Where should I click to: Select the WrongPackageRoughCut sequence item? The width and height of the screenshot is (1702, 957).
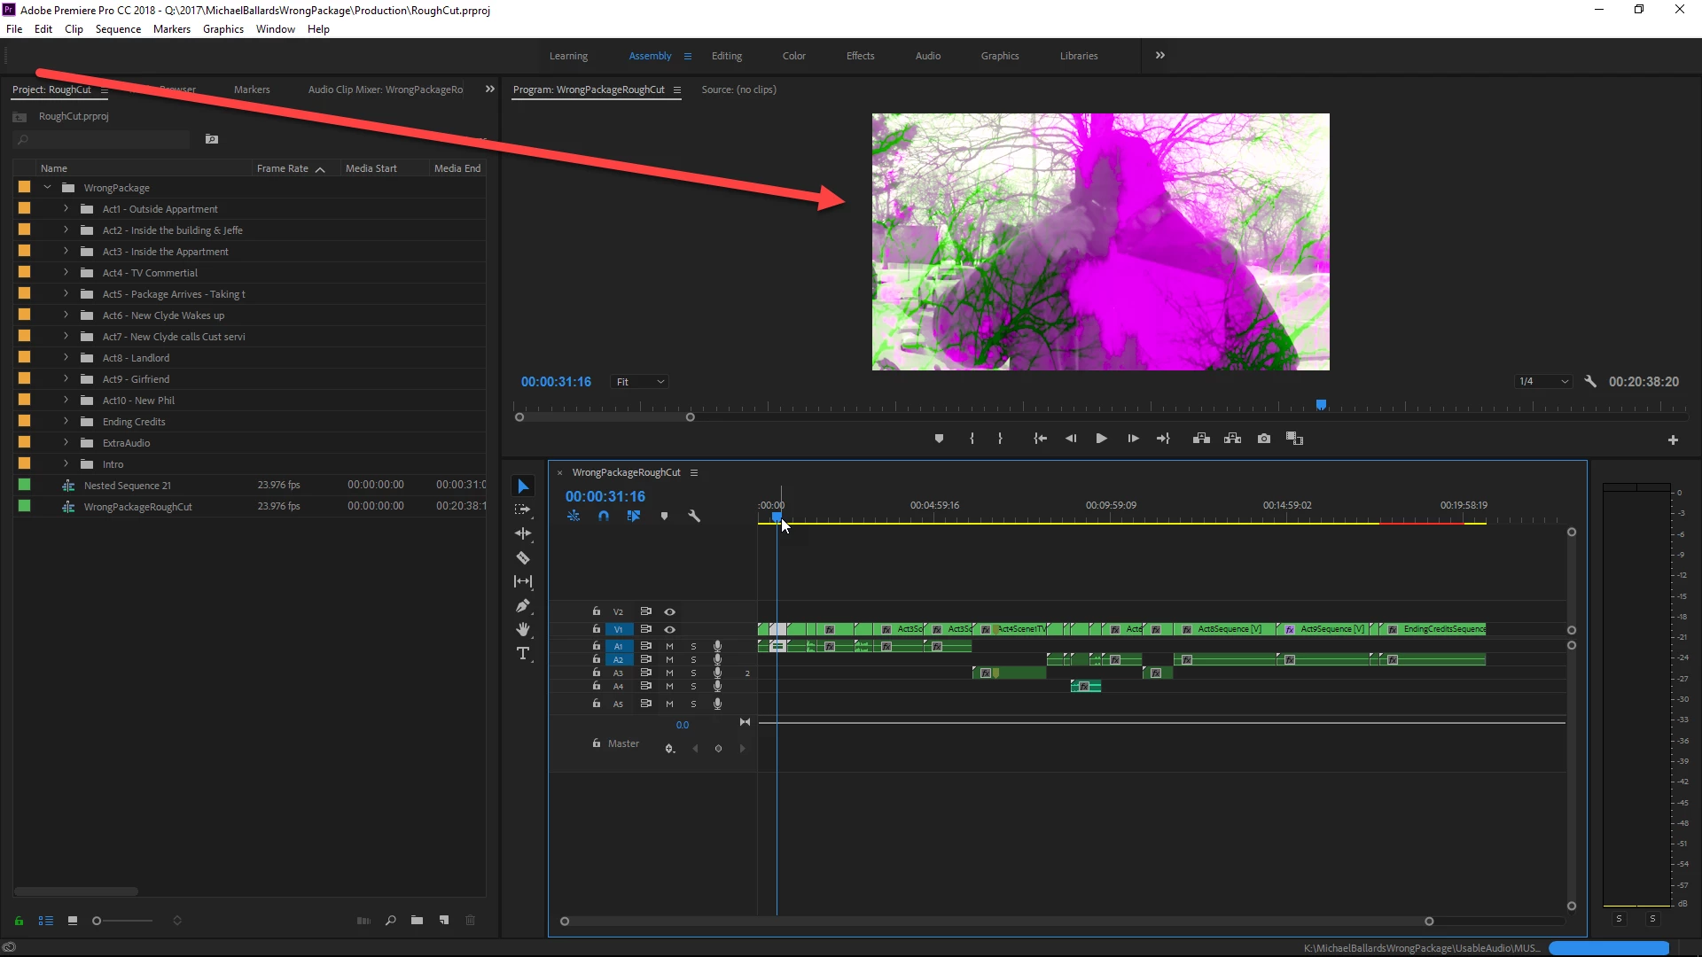pyautogui.click(x=137, y=507)
